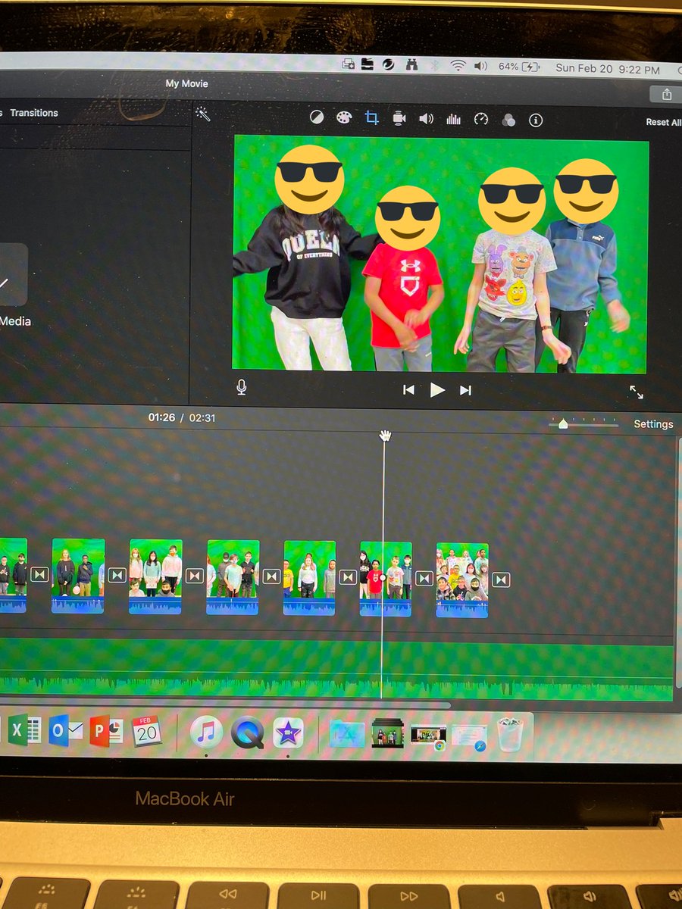Open Calendar from the Dock
The image size is (682, 909).
(146, 731)
